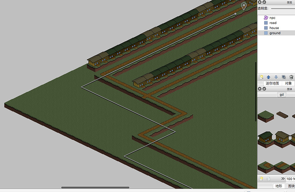Expand the tileset toolbar overflow chevron
Viewport: 295px width, 192px height.
pos(283,179)
